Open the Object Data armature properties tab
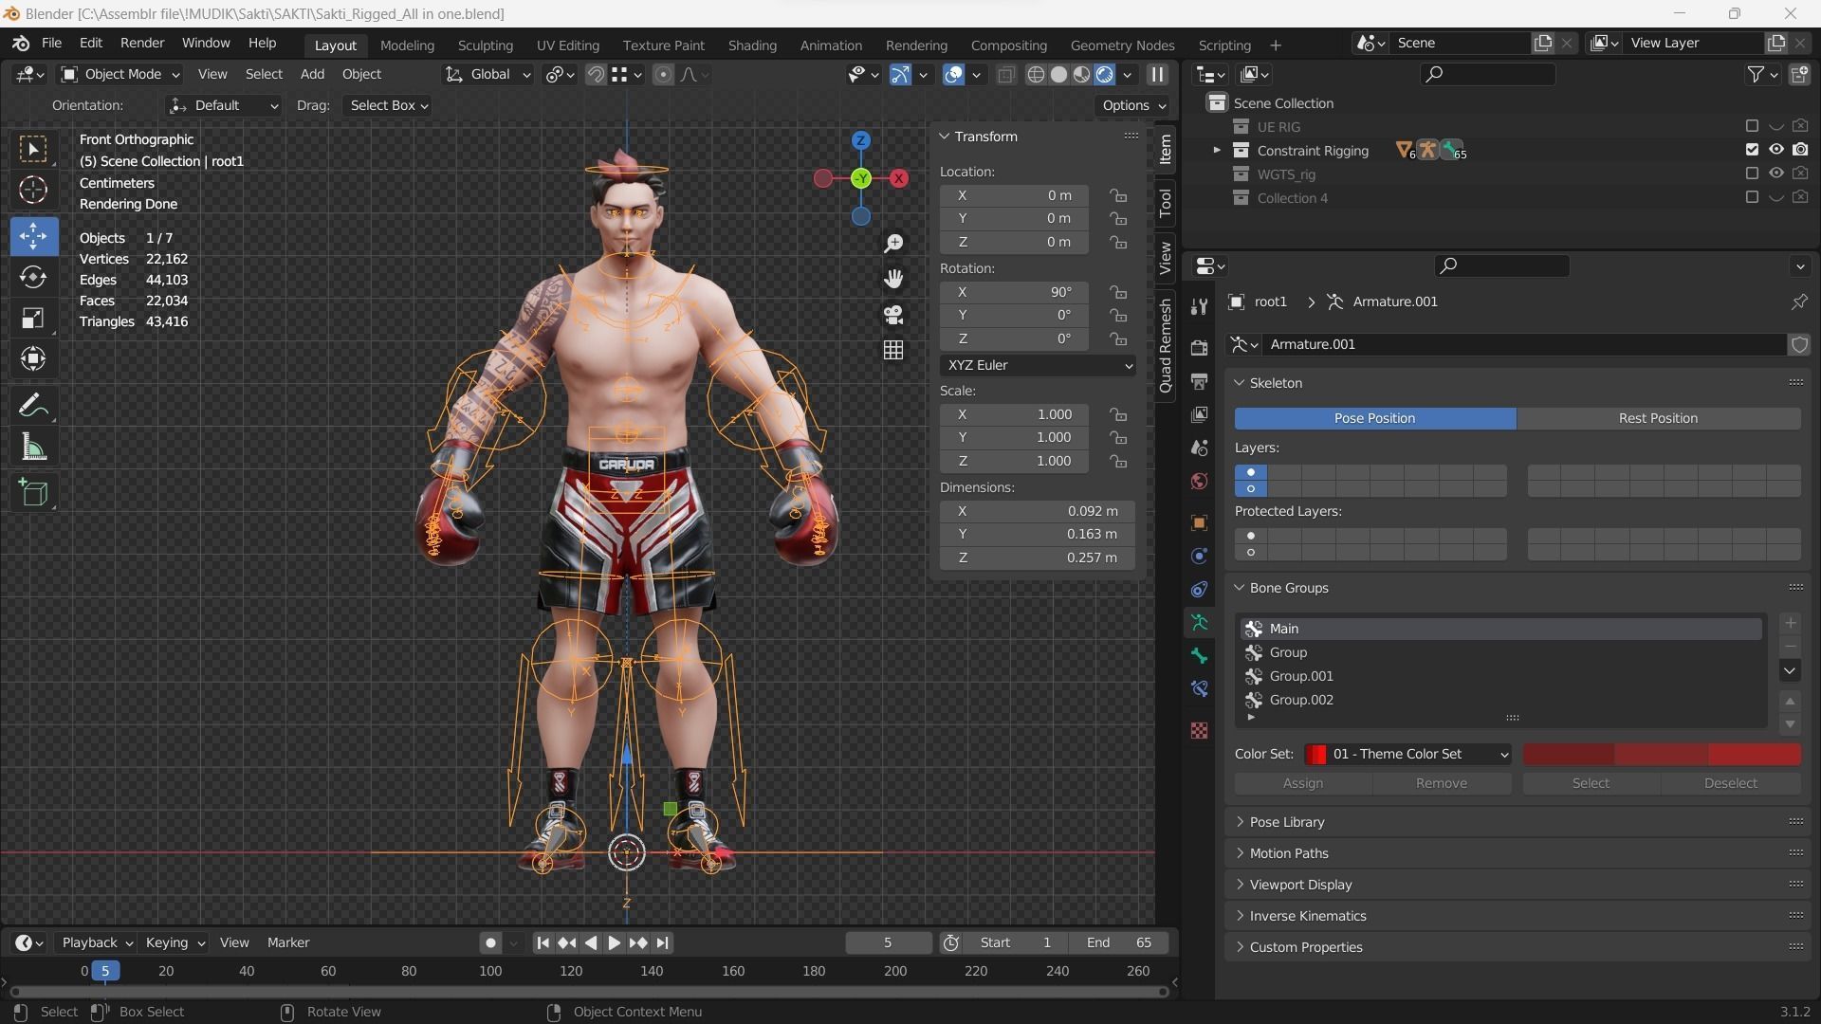The height and width of the screenshot is (1024, 1821). pyautogui.click(x=1200, y=623)
